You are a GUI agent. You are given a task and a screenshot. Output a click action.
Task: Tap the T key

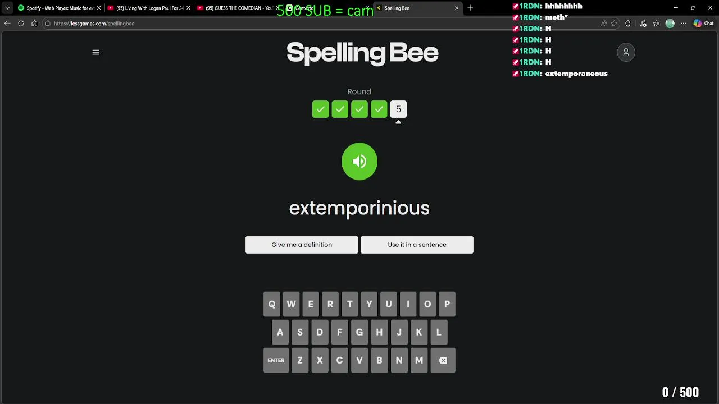(x=349, y=304)
